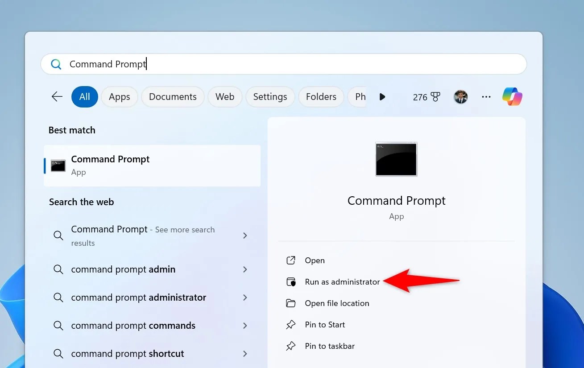Click the magnifying glass search icon
This screenshot has width=584, height=368.
[x=56, y=64]
